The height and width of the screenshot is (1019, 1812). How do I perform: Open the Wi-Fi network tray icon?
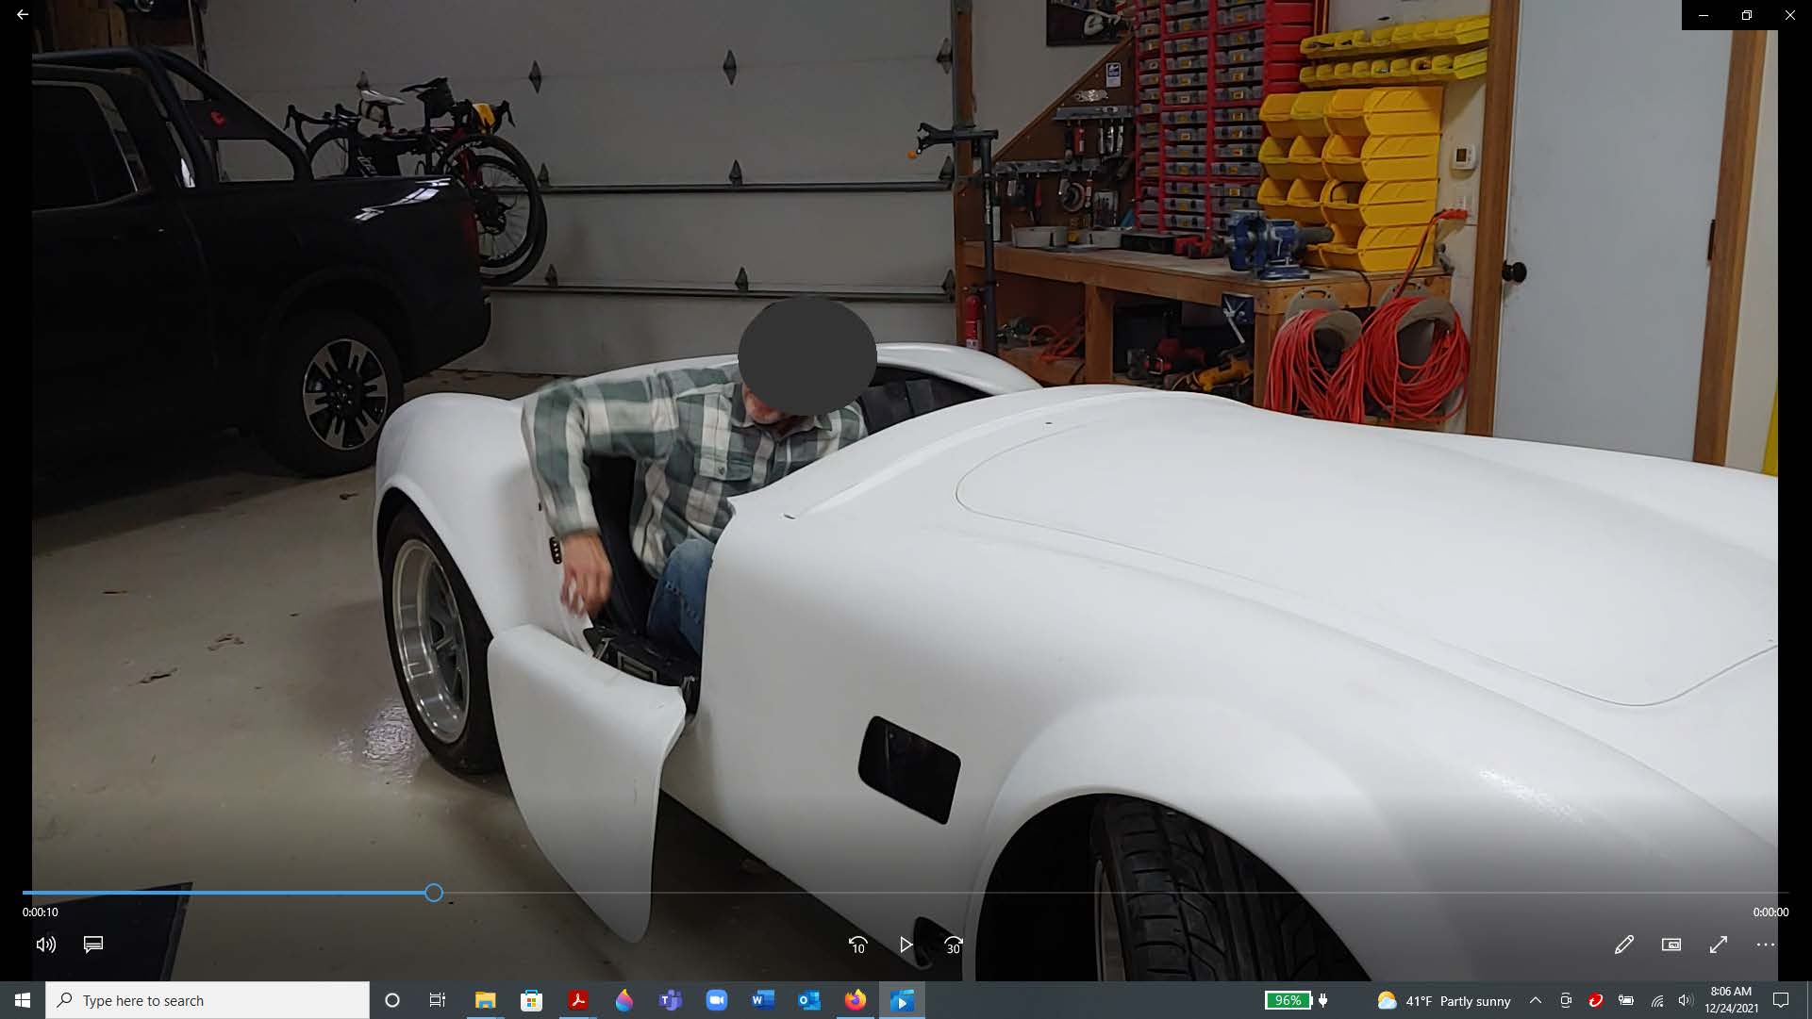[1657, 1000]
